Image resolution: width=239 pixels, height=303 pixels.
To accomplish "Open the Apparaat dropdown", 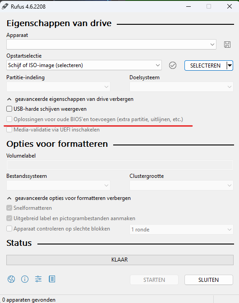I will click(111, 45).
